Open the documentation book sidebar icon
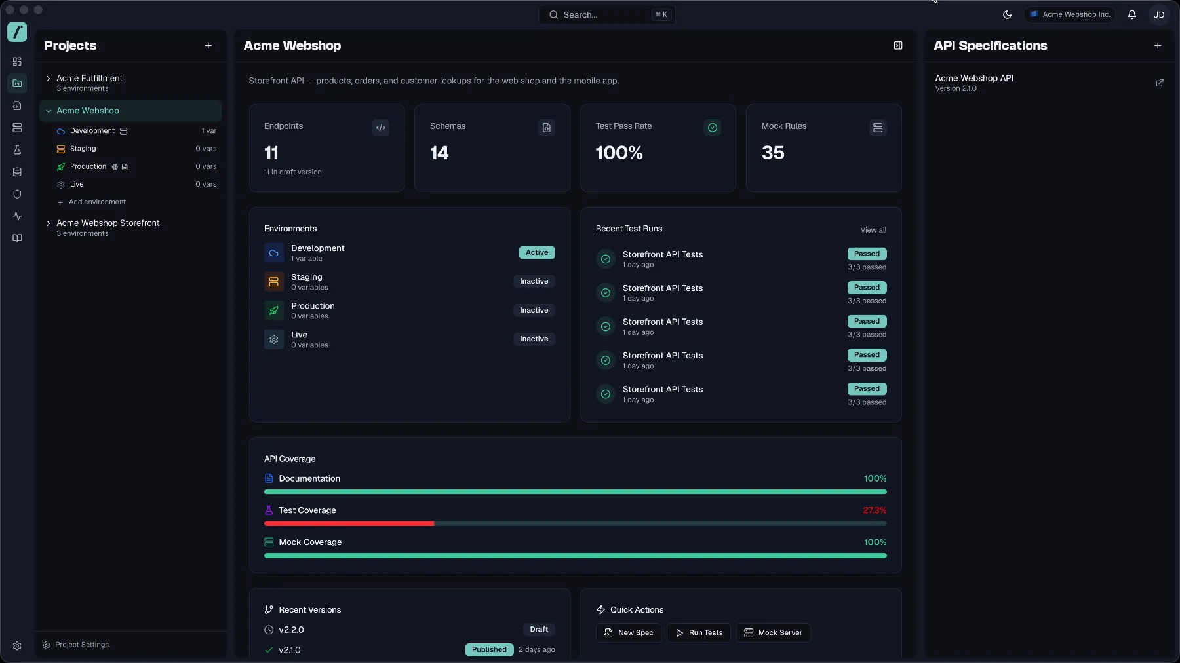The width and height of the screenshot is (1180, 663). tap(17, 238)
